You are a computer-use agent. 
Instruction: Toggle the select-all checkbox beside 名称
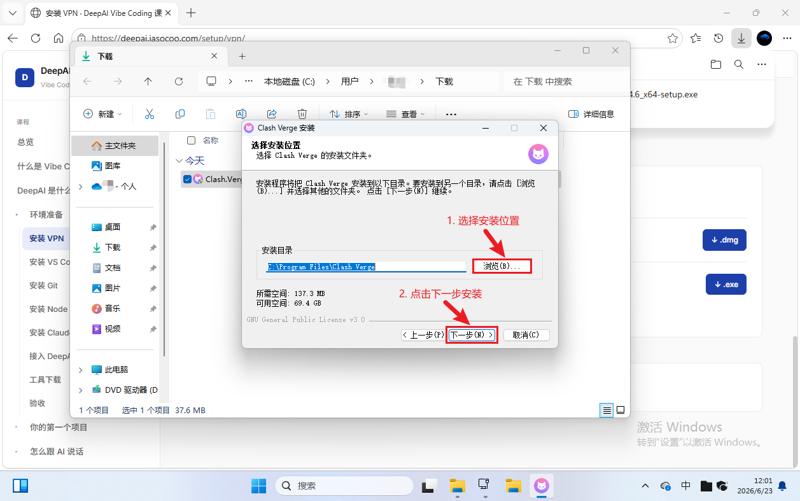(191, 140)
